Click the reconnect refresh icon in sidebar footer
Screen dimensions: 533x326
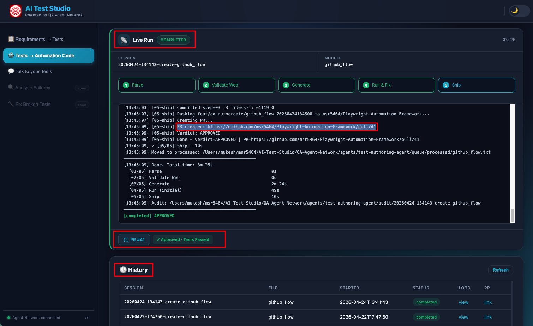(87, 318)
